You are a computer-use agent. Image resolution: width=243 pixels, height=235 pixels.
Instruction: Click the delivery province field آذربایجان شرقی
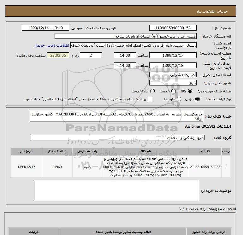click(173, 75)
